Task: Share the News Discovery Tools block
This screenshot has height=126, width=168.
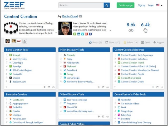Action: [103, 87]
